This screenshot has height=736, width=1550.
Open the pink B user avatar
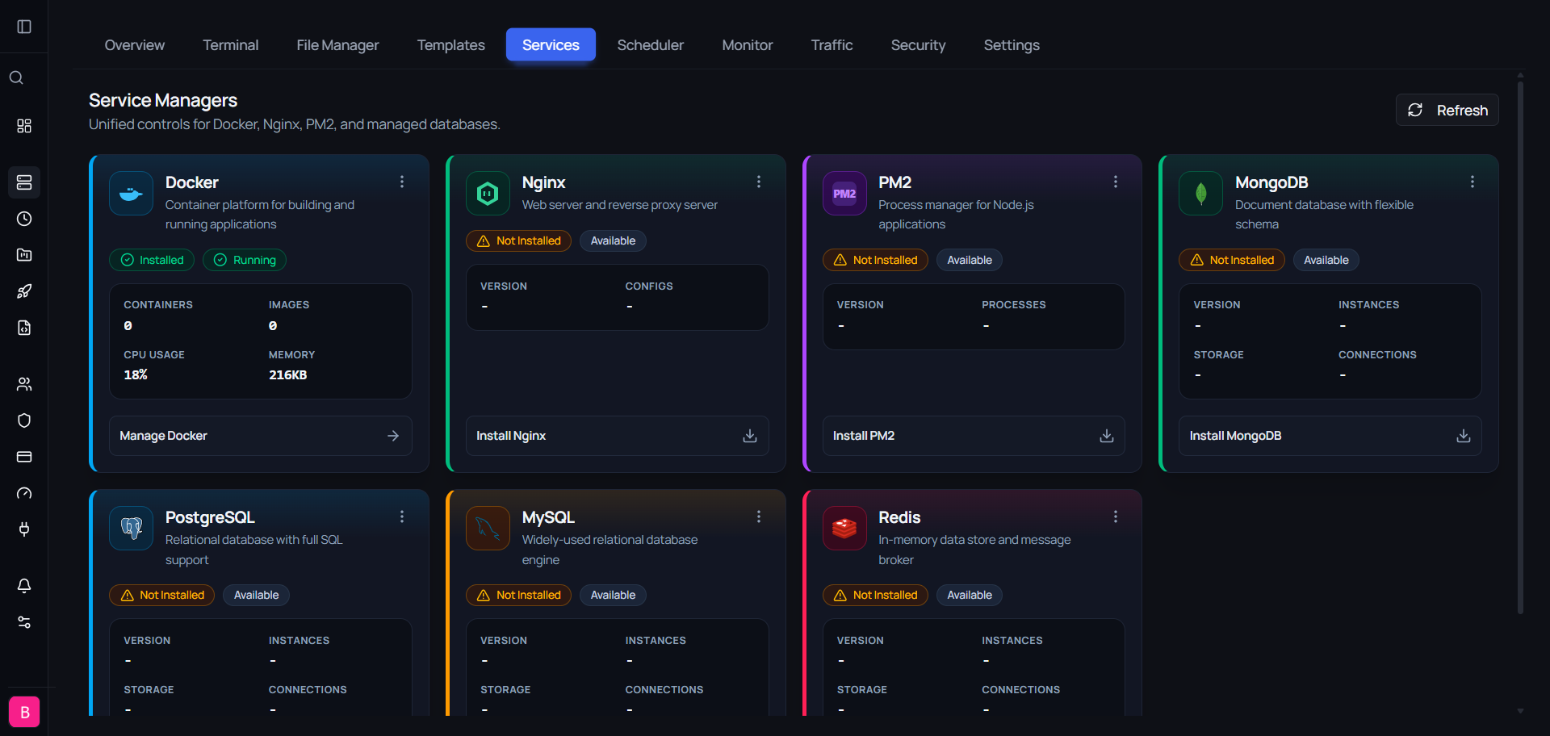(x=24, y=712)
